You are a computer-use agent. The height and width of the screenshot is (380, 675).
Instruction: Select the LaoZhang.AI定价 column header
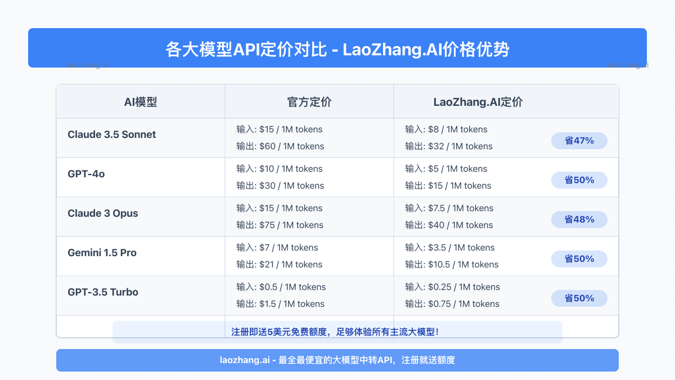(478, 102)
